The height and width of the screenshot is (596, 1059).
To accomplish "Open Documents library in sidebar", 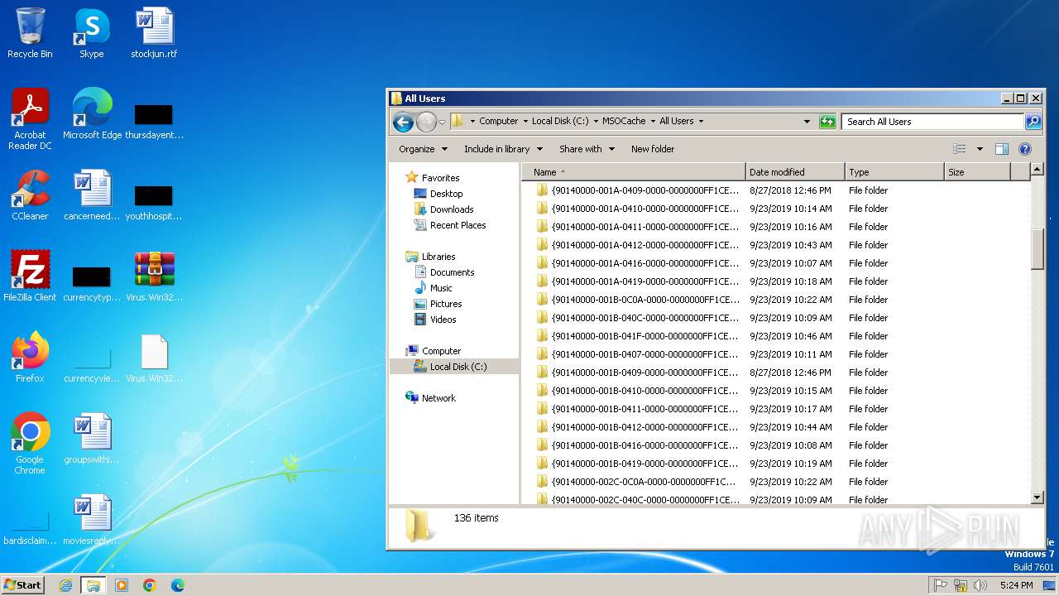I will [x=452, y=272].
